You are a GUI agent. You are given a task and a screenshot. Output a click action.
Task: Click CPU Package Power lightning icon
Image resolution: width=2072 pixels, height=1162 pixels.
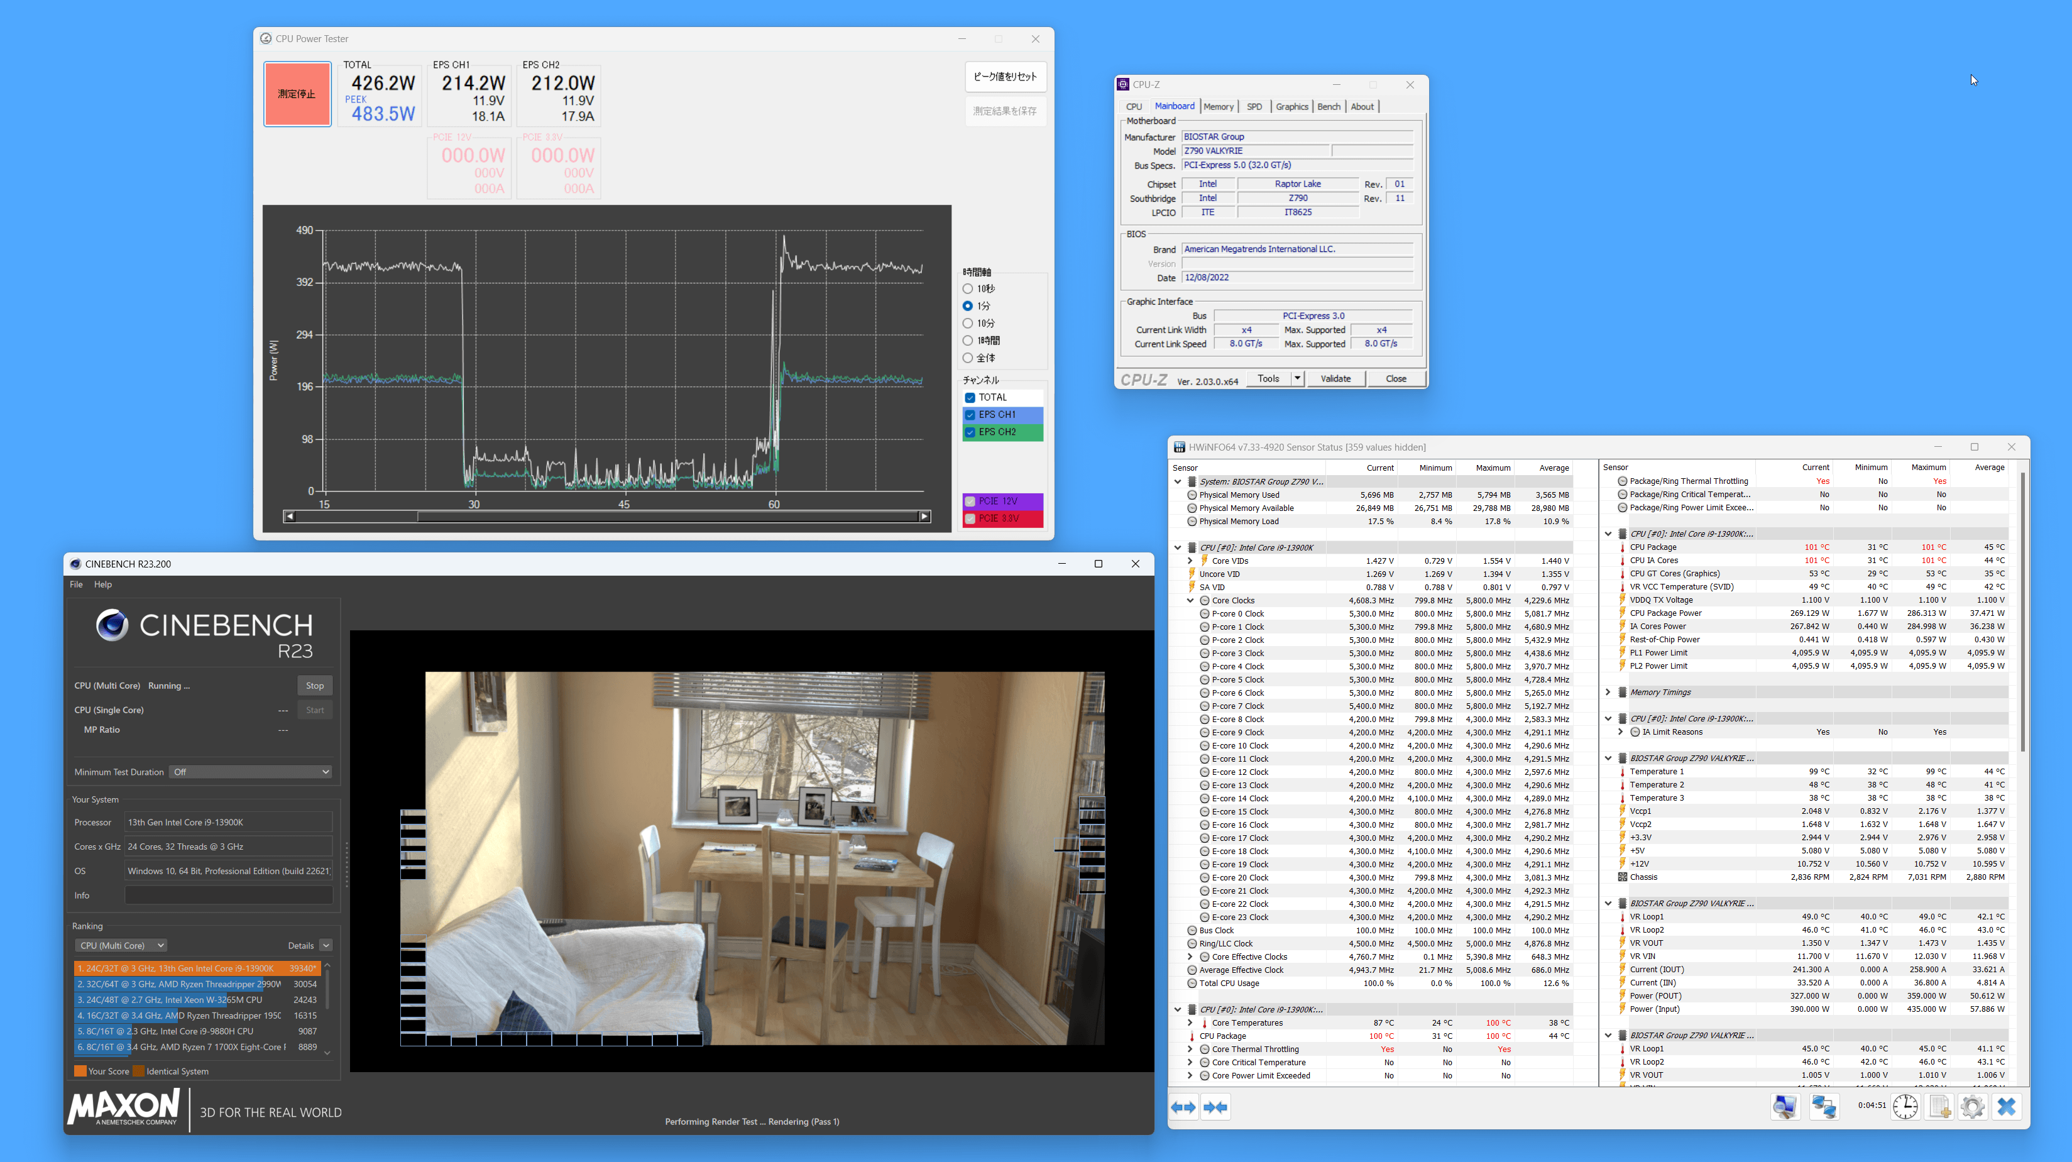click(1621, 613)
